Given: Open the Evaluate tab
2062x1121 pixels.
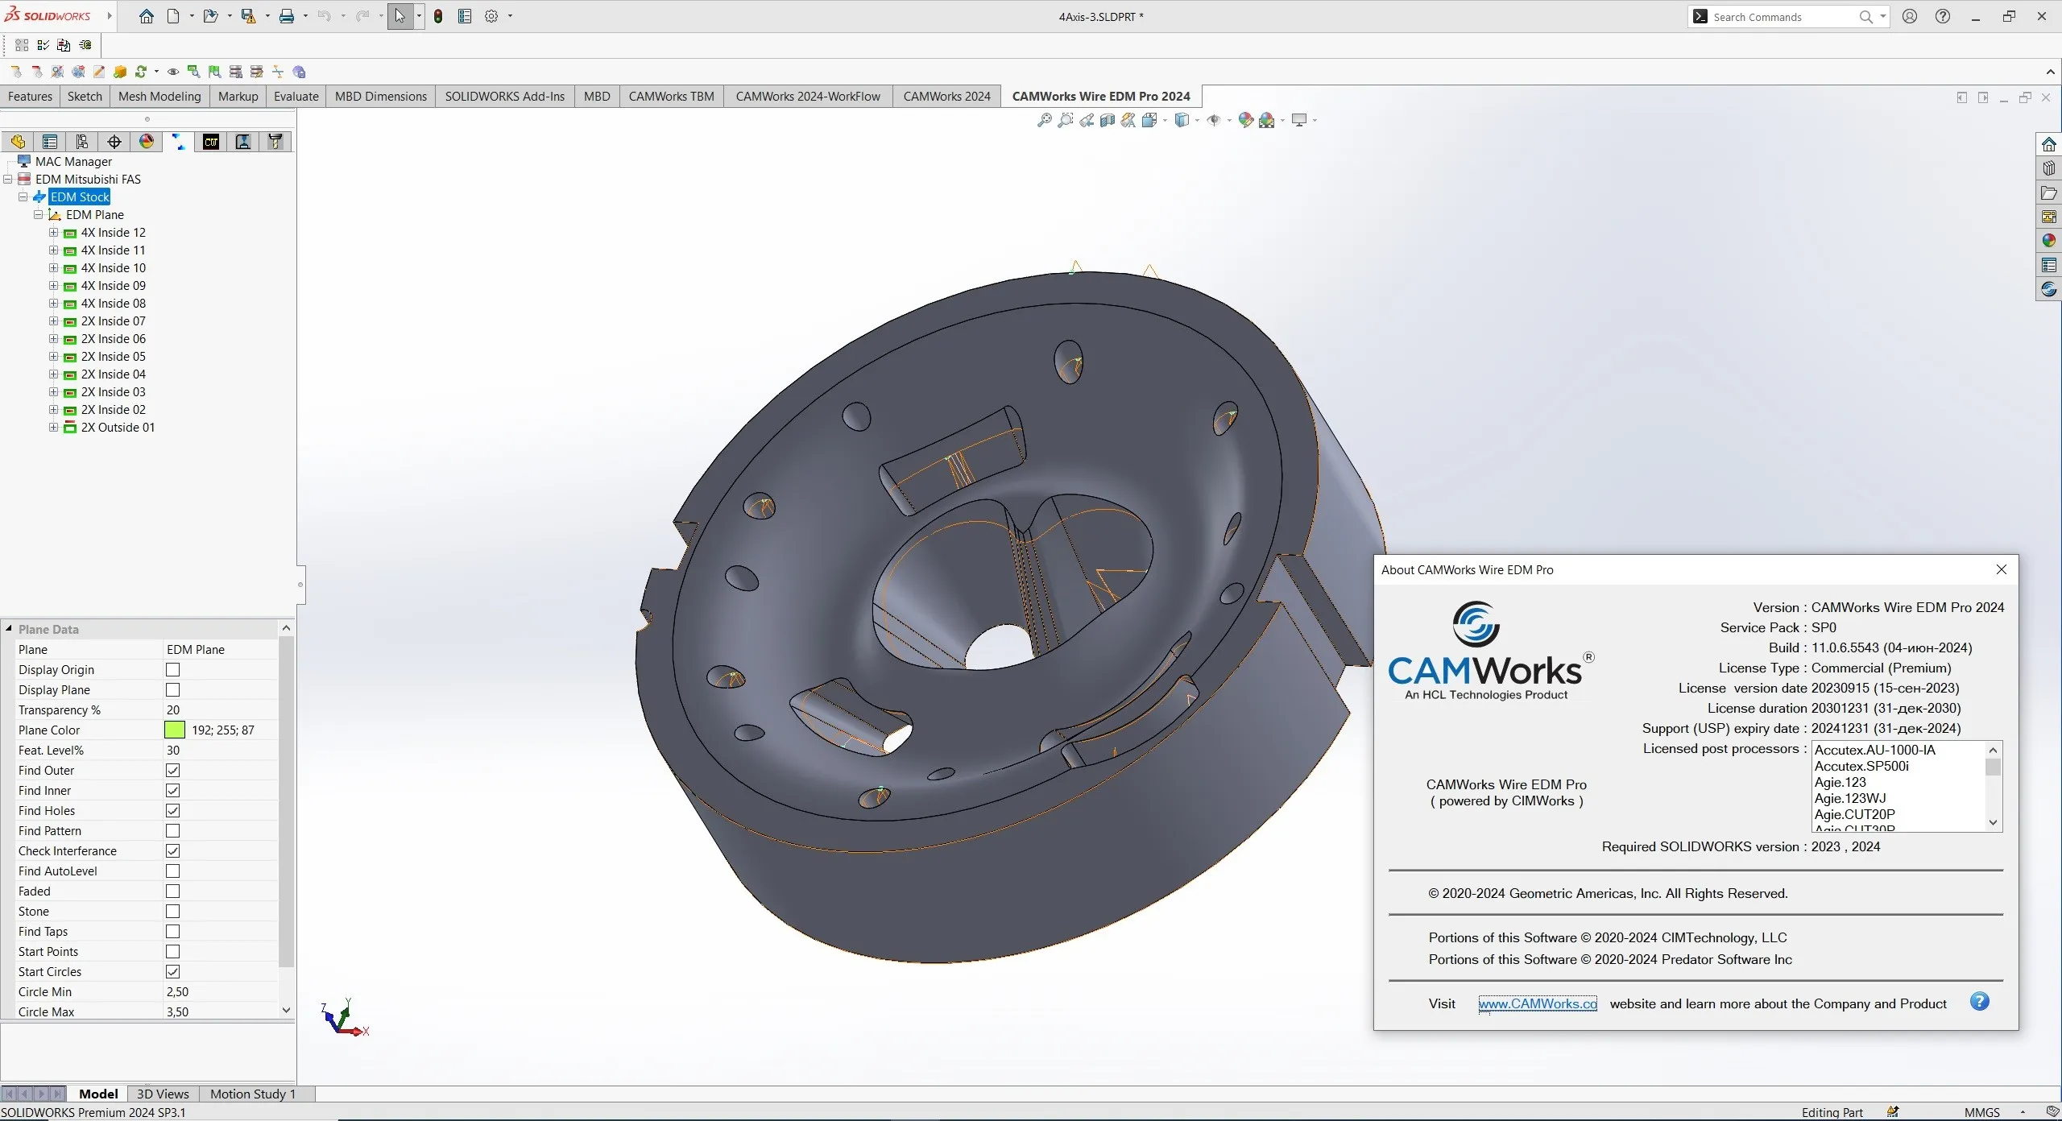Looking at the screenshot, I should 296,97.
